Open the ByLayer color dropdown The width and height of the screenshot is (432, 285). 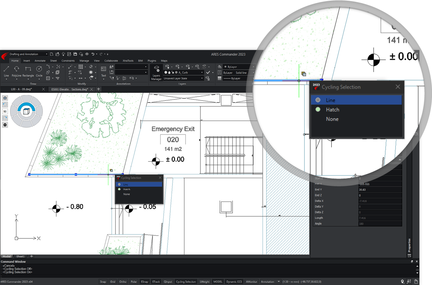(x=239, y=67)
